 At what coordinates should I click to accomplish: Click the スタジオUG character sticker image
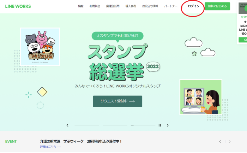pyautogui.click(x=40, y=47)
